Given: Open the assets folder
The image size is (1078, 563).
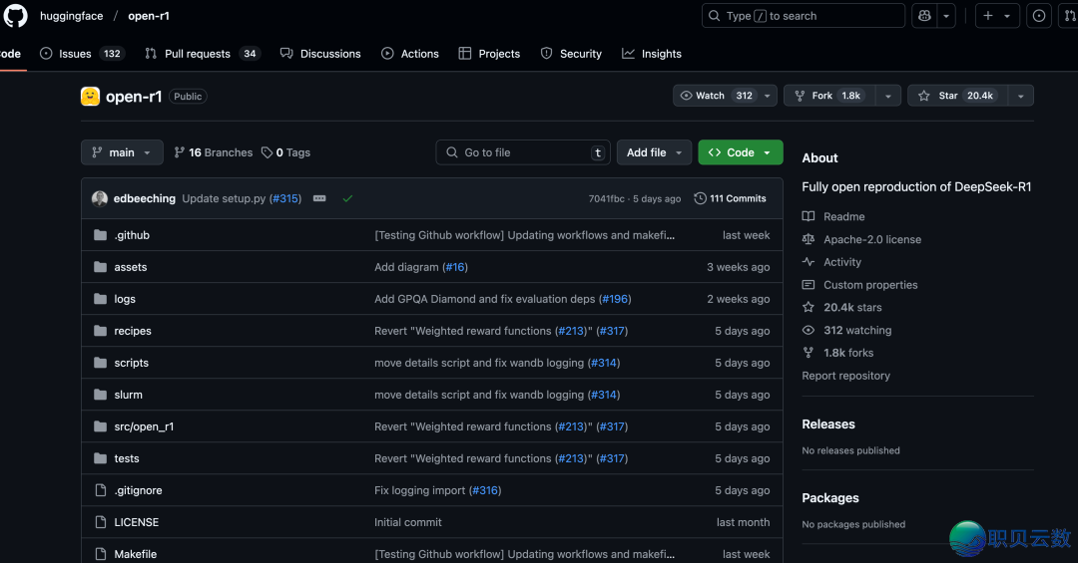Looking at the screenshot, I should [x=131, y=267].
